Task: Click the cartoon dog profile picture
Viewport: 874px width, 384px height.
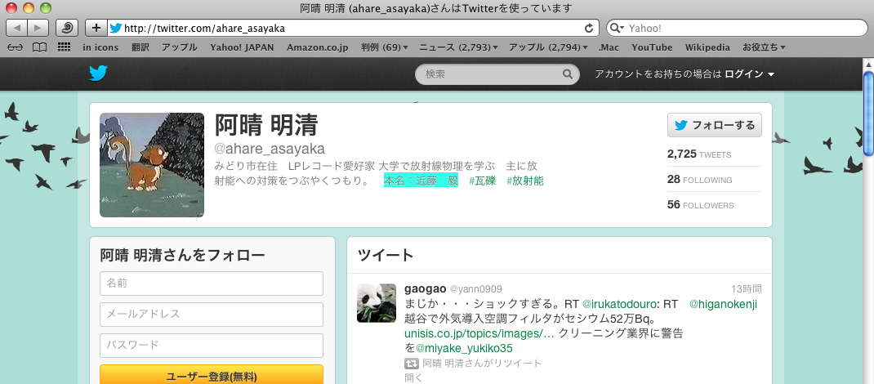Action: click(x=152, y=165)
